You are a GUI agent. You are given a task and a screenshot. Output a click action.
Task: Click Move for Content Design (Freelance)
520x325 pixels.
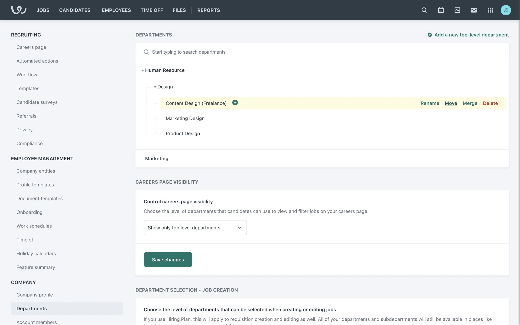click(x=451, y=103)
